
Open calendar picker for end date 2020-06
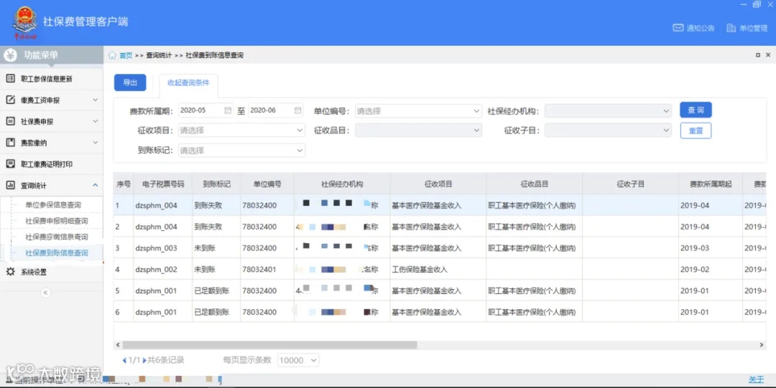297,110
